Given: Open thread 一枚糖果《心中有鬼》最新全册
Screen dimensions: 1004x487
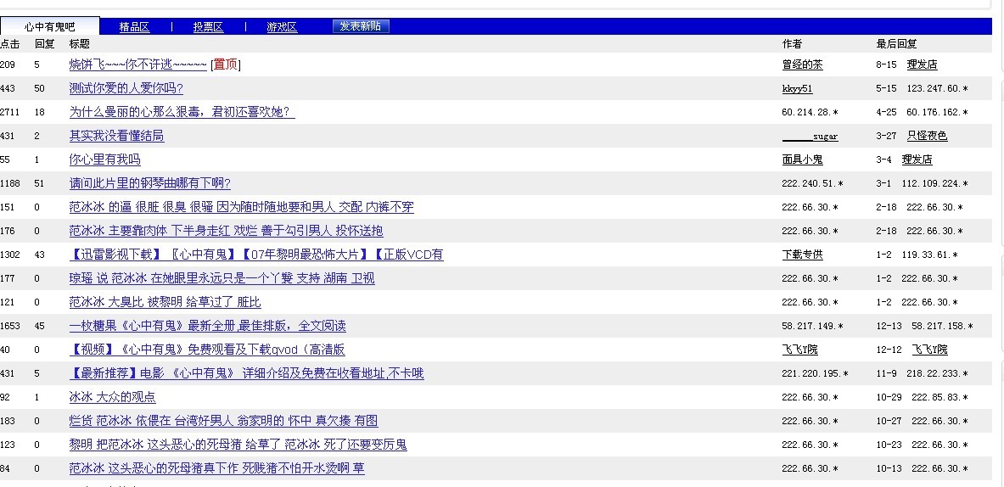Looking at the screenshot, I should coord(207,326).
